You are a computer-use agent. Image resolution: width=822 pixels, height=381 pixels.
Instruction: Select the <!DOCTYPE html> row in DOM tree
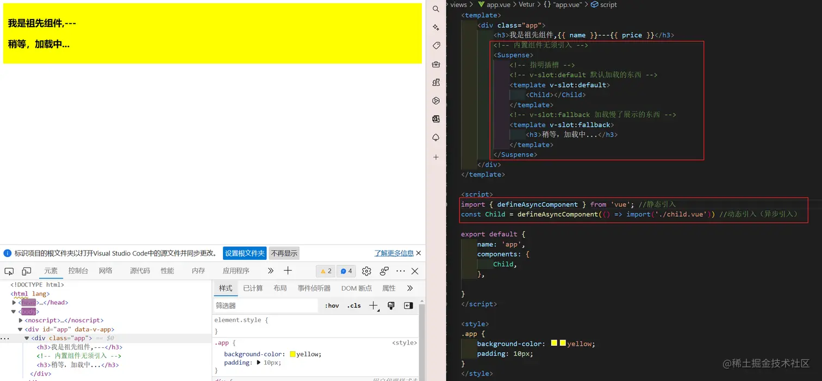coord(37,285)
